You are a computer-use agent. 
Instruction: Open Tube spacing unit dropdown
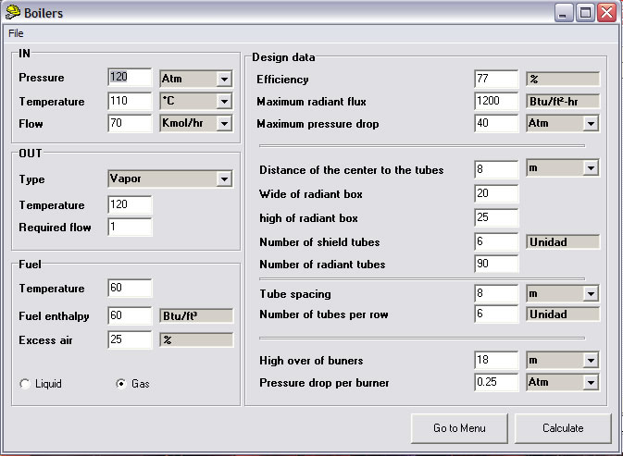(591, 294)
